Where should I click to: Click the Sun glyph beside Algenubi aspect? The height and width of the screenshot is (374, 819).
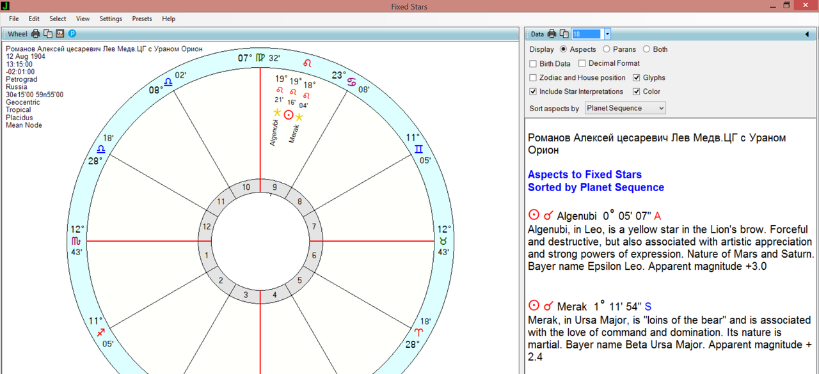(x=534, y=215)
